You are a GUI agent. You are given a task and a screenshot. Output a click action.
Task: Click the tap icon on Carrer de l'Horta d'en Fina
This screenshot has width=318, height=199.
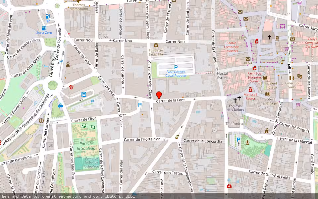(x=177, y=137)
